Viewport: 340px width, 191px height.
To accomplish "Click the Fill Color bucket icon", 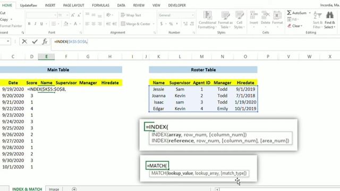I will [x=66, y=23].
